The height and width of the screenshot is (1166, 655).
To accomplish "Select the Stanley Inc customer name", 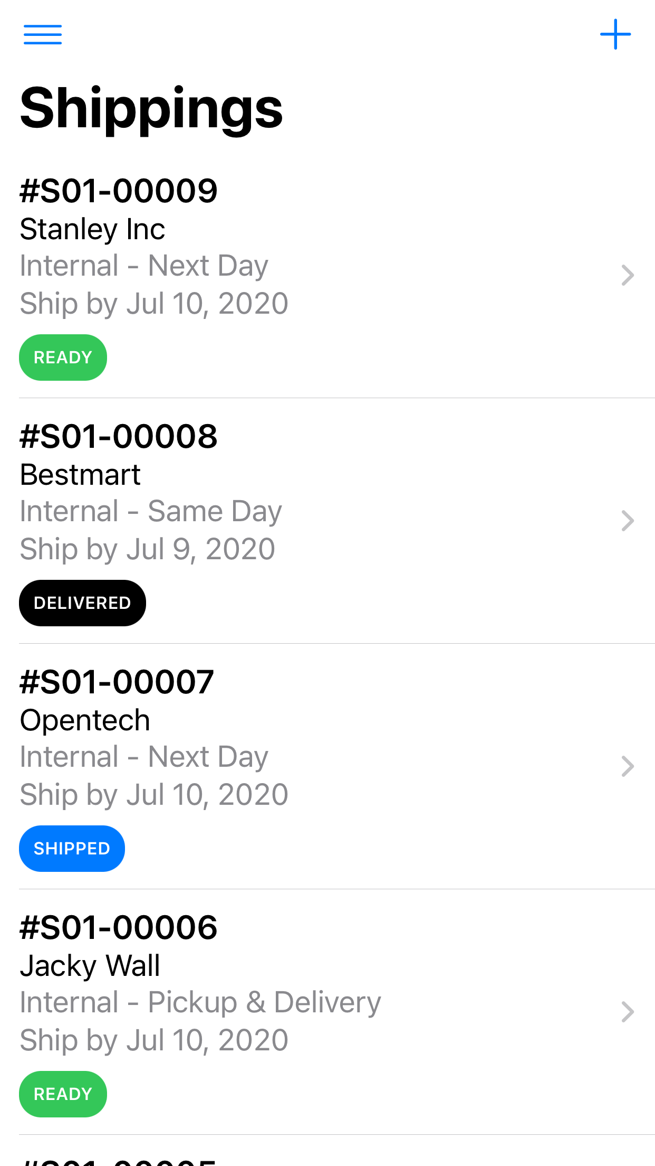I will tap(92, 230).
